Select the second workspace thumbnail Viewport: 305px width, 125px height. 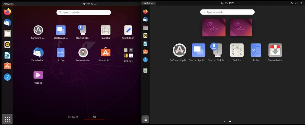241,27
